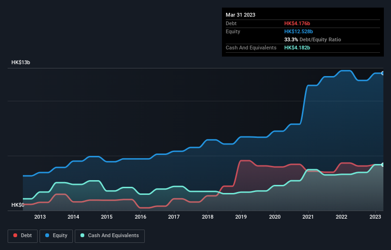Toggle the Debt series legend button
391x250 pixels.
(x=23, y=236)
